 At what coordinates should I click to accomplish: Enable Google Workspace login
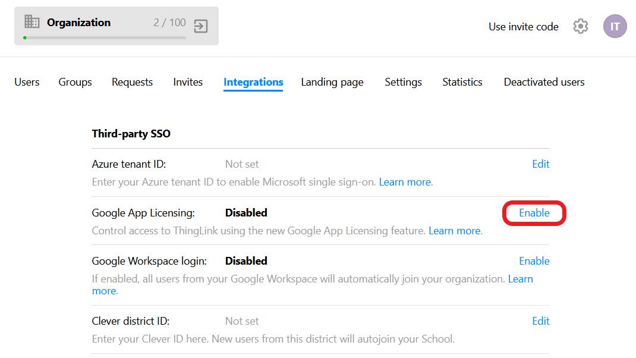[x=534, y=260]
